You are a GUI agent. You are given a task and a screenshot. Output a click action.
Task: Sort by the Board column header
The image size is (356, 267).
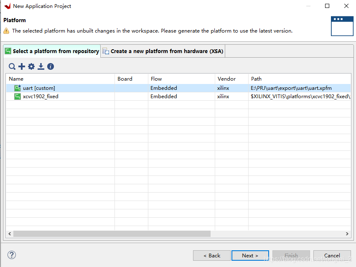coord(132,79)
